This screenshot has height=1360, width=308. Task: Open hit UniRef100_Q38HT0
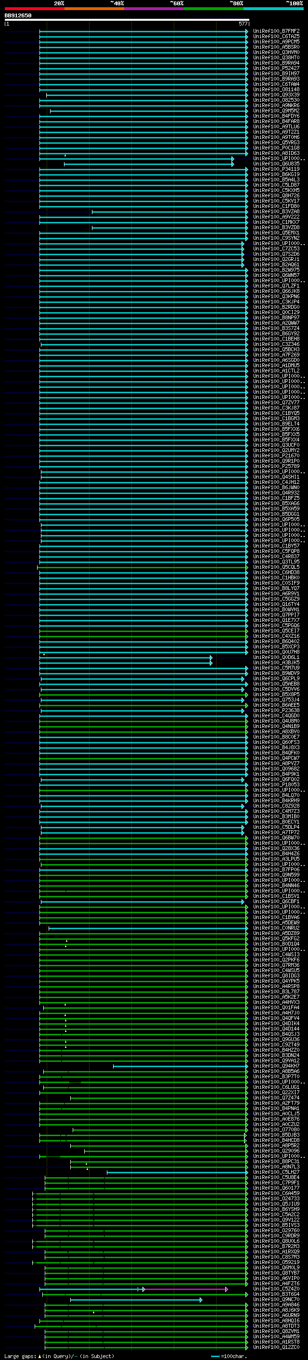(x=276, y=57)
